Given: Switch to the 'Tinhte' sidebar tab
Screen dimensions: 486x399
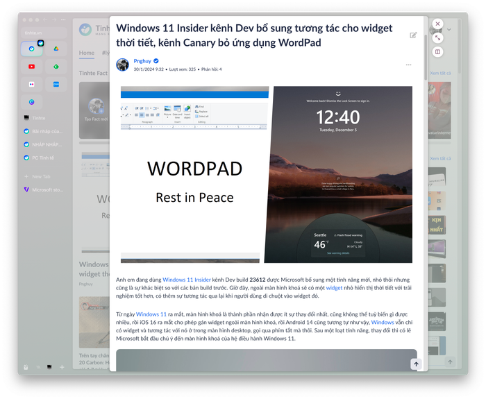Looking at the screenshot, I should coord(44,118).
